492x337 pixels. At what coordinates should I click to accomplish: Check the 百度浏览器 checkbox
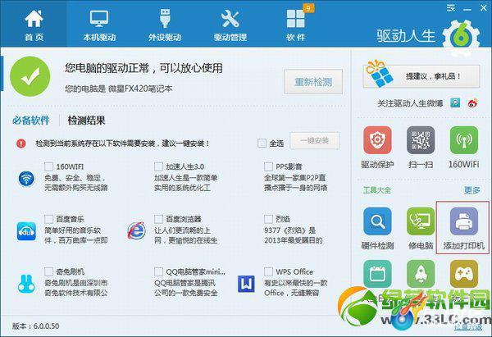point(158,219)
